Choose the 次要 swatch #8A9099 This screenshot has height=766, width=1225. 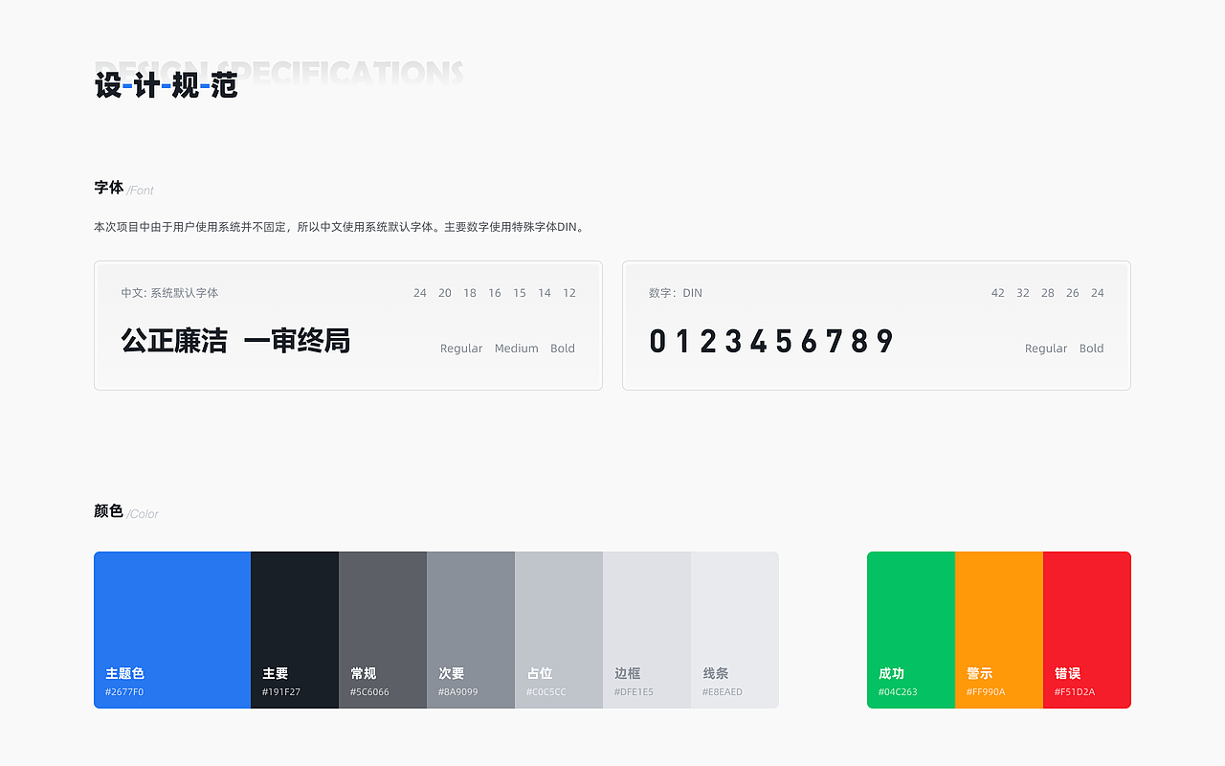[471, 630]
